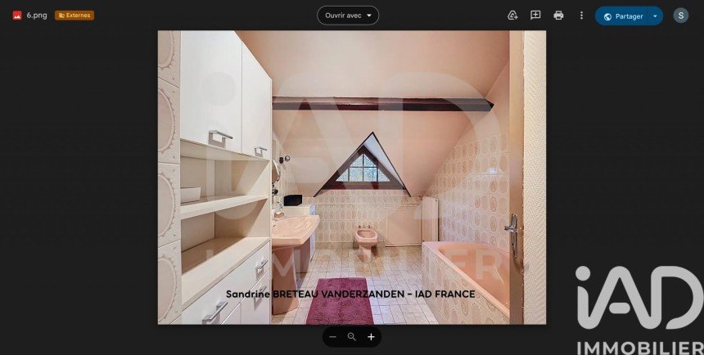
Task: Reset zoom with the magnifier icon
Action: click(352, 336)
